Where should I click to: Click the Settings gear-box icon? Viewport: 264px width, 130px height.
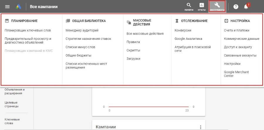coord(226,21)
